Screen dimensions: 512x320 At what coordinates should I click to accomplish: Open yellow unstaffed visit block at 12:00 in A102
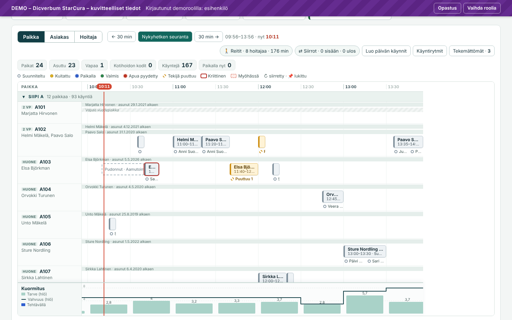[262, 142]
